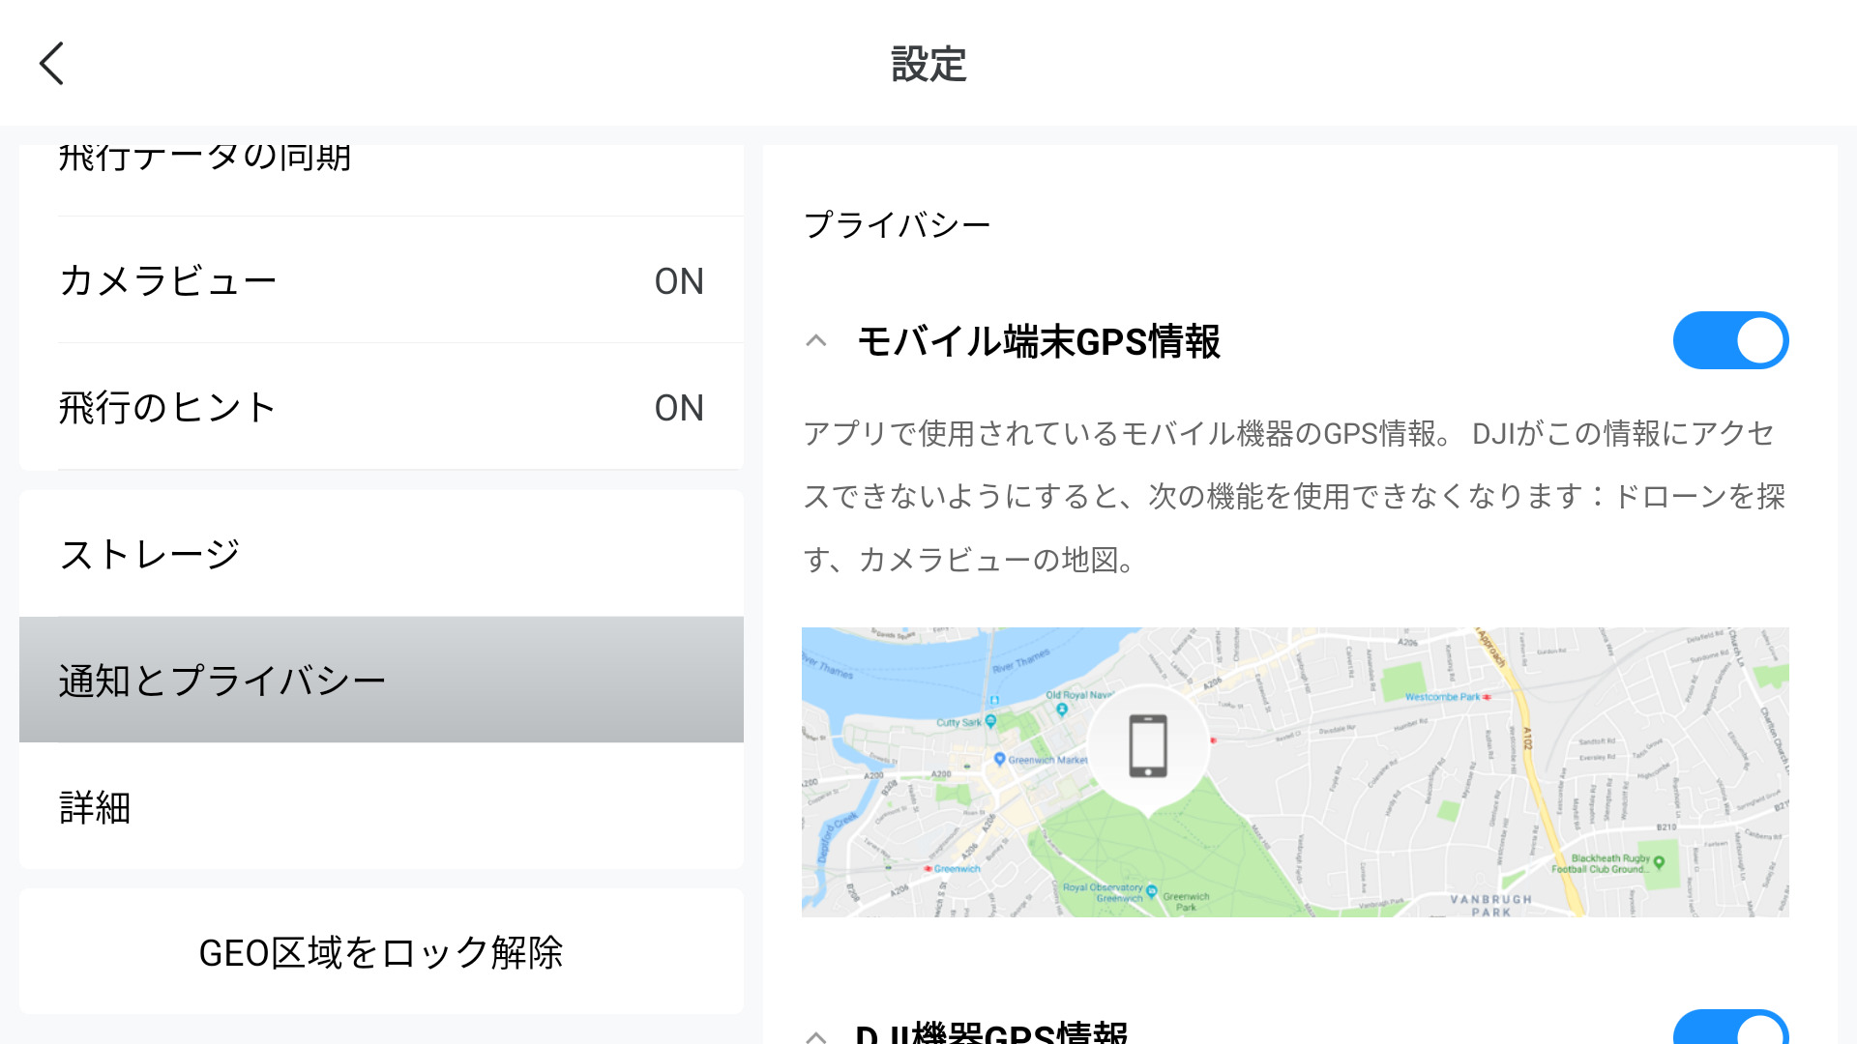Click the ON value beside カメラビュー
This screenshot has width=1857, height=1044.
click(x=679, y=281)
